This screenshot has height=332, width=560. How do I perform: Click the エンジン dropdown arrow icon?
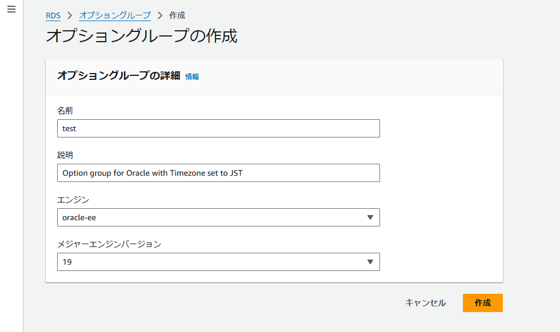click(x=370, y=217)
